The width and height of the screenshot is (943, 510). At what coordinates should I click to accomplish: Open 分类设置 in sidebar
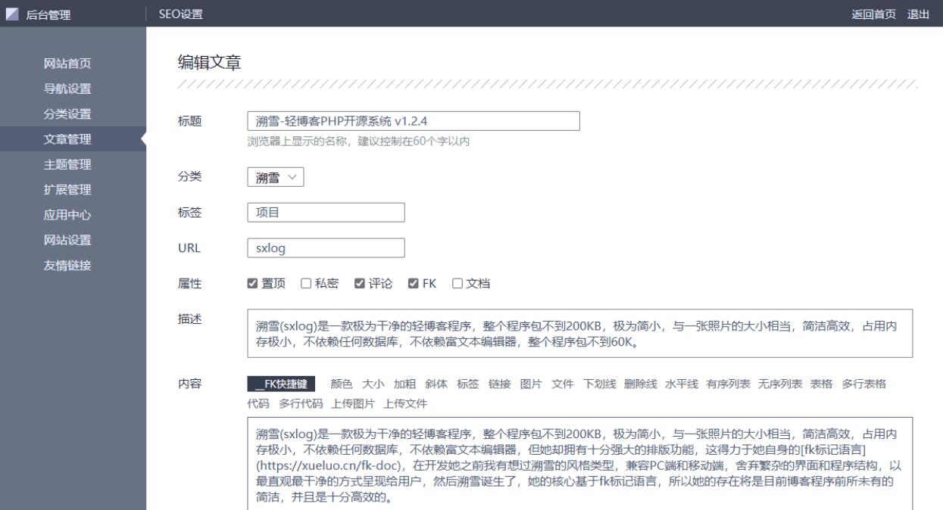click(x=67, y=114)
